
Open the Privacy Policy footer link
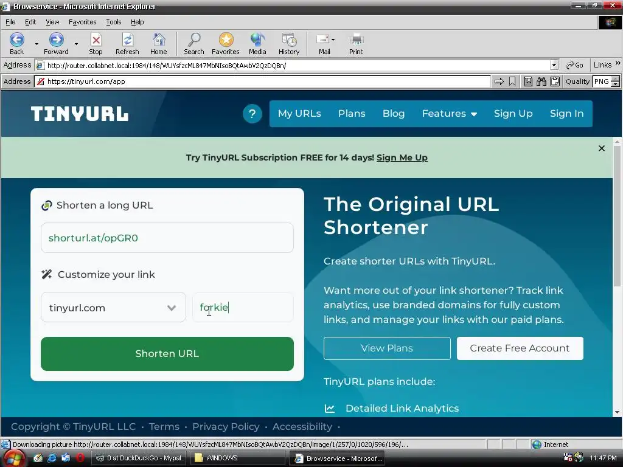pyautogui.click(x=226, y=426)
